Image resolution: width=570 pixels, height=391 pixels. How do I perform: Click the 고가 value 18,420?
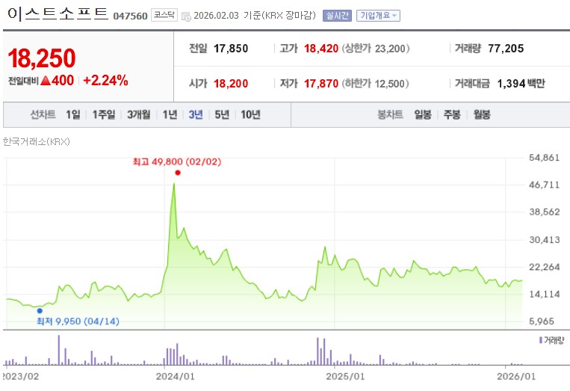point(321,49)
